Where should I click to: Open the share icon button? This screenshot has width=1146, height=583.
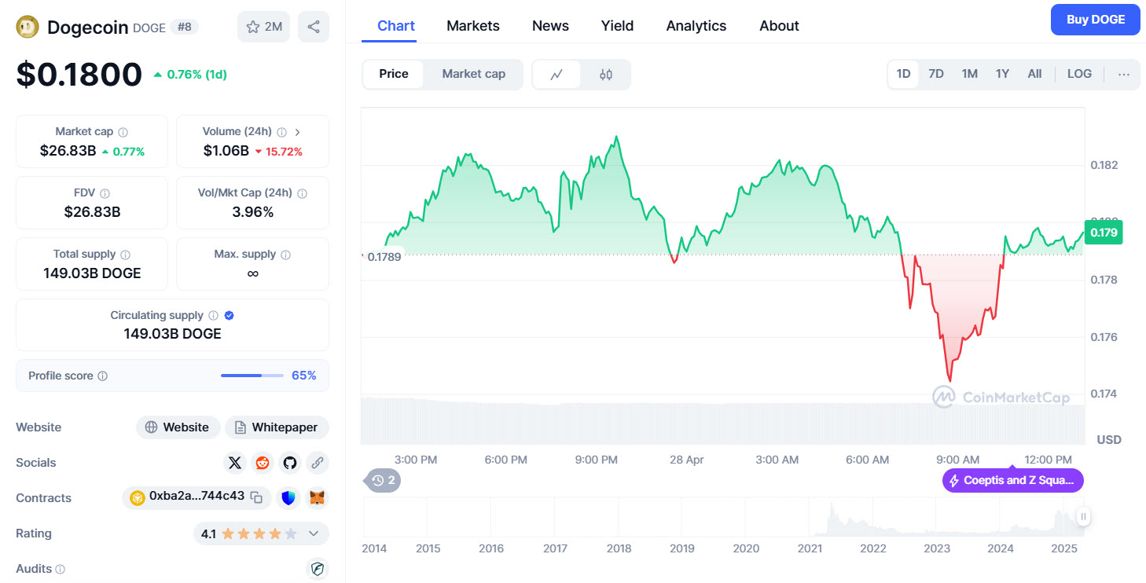coord(314,27)
